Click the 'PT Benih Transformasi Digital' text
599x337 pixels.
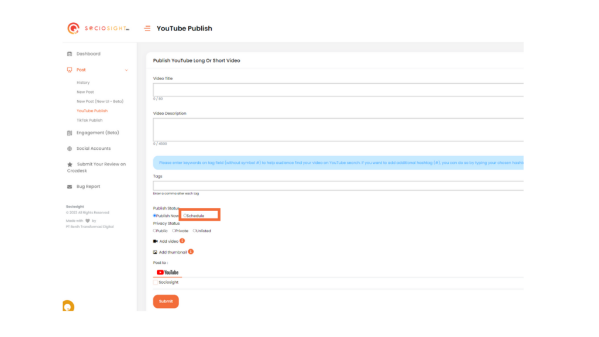point(89,227)
